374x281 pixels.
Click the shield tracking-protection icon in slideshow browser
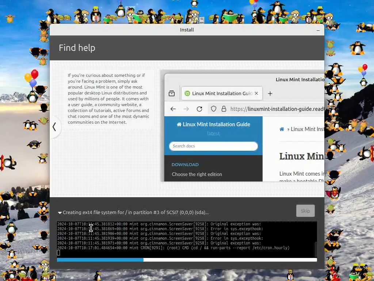(213, 109)
